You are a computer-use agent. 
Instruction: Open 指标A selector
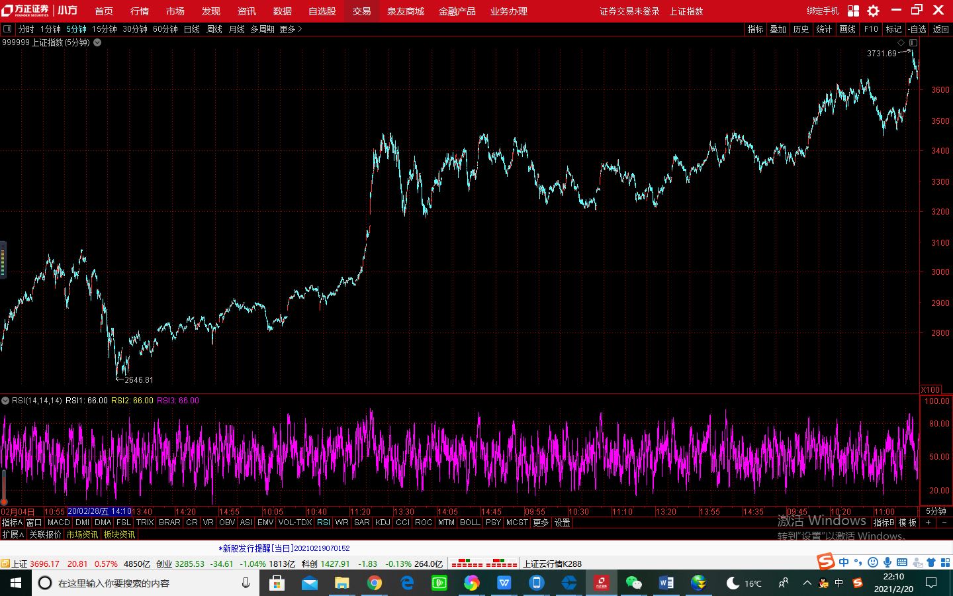(12, 522)
